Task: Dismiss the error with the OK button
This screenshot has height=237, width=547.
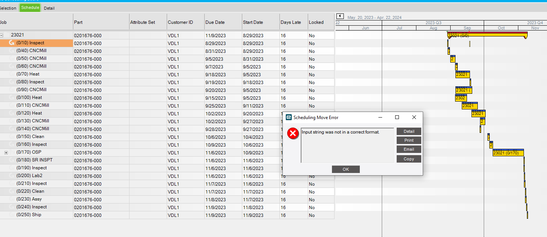Action: tap(345, 169)
